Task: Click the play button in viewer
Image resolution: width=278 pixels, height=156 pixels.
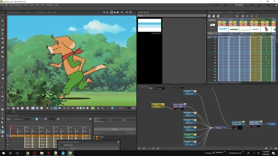Action: (x=60, y=108)
